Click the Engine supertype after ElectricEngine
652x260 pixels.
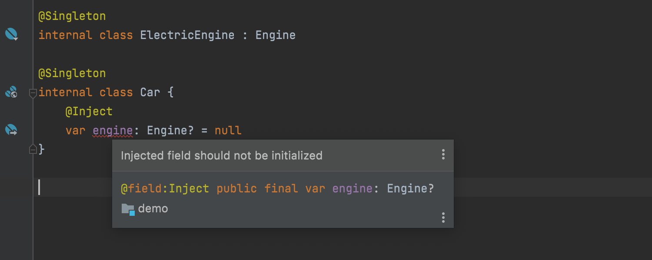276,35
